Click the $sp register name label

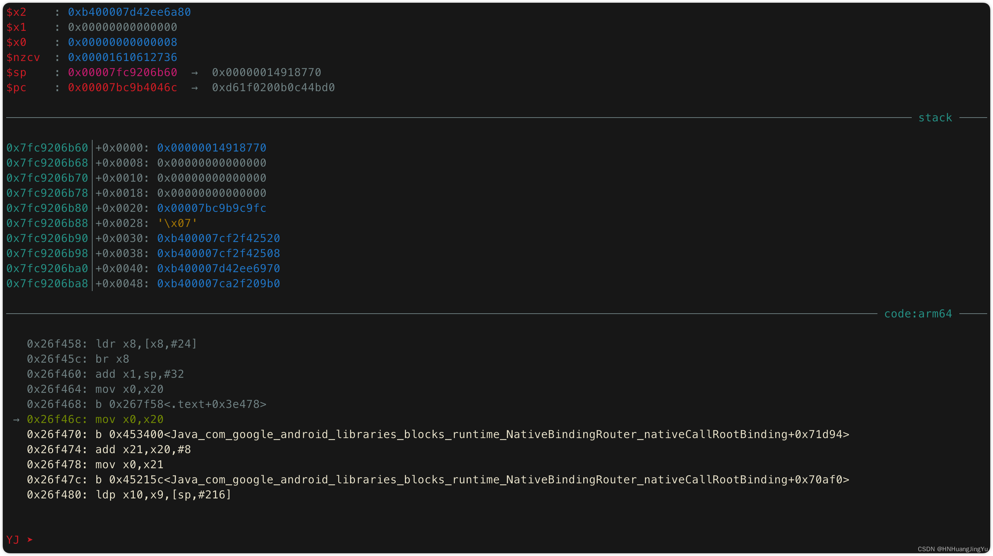(x=16, y=72)
